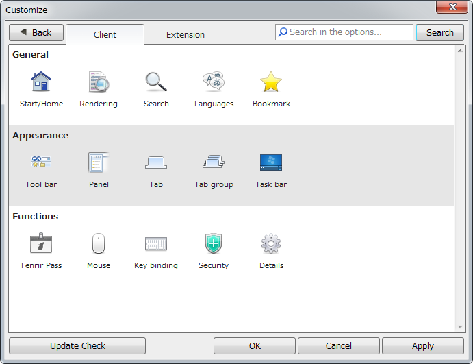Open the Security shield icon
473x364 pixels.
click(214, 243)
